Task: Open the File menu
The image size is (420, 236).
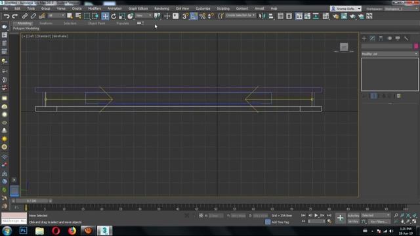Action: (5, 9)
